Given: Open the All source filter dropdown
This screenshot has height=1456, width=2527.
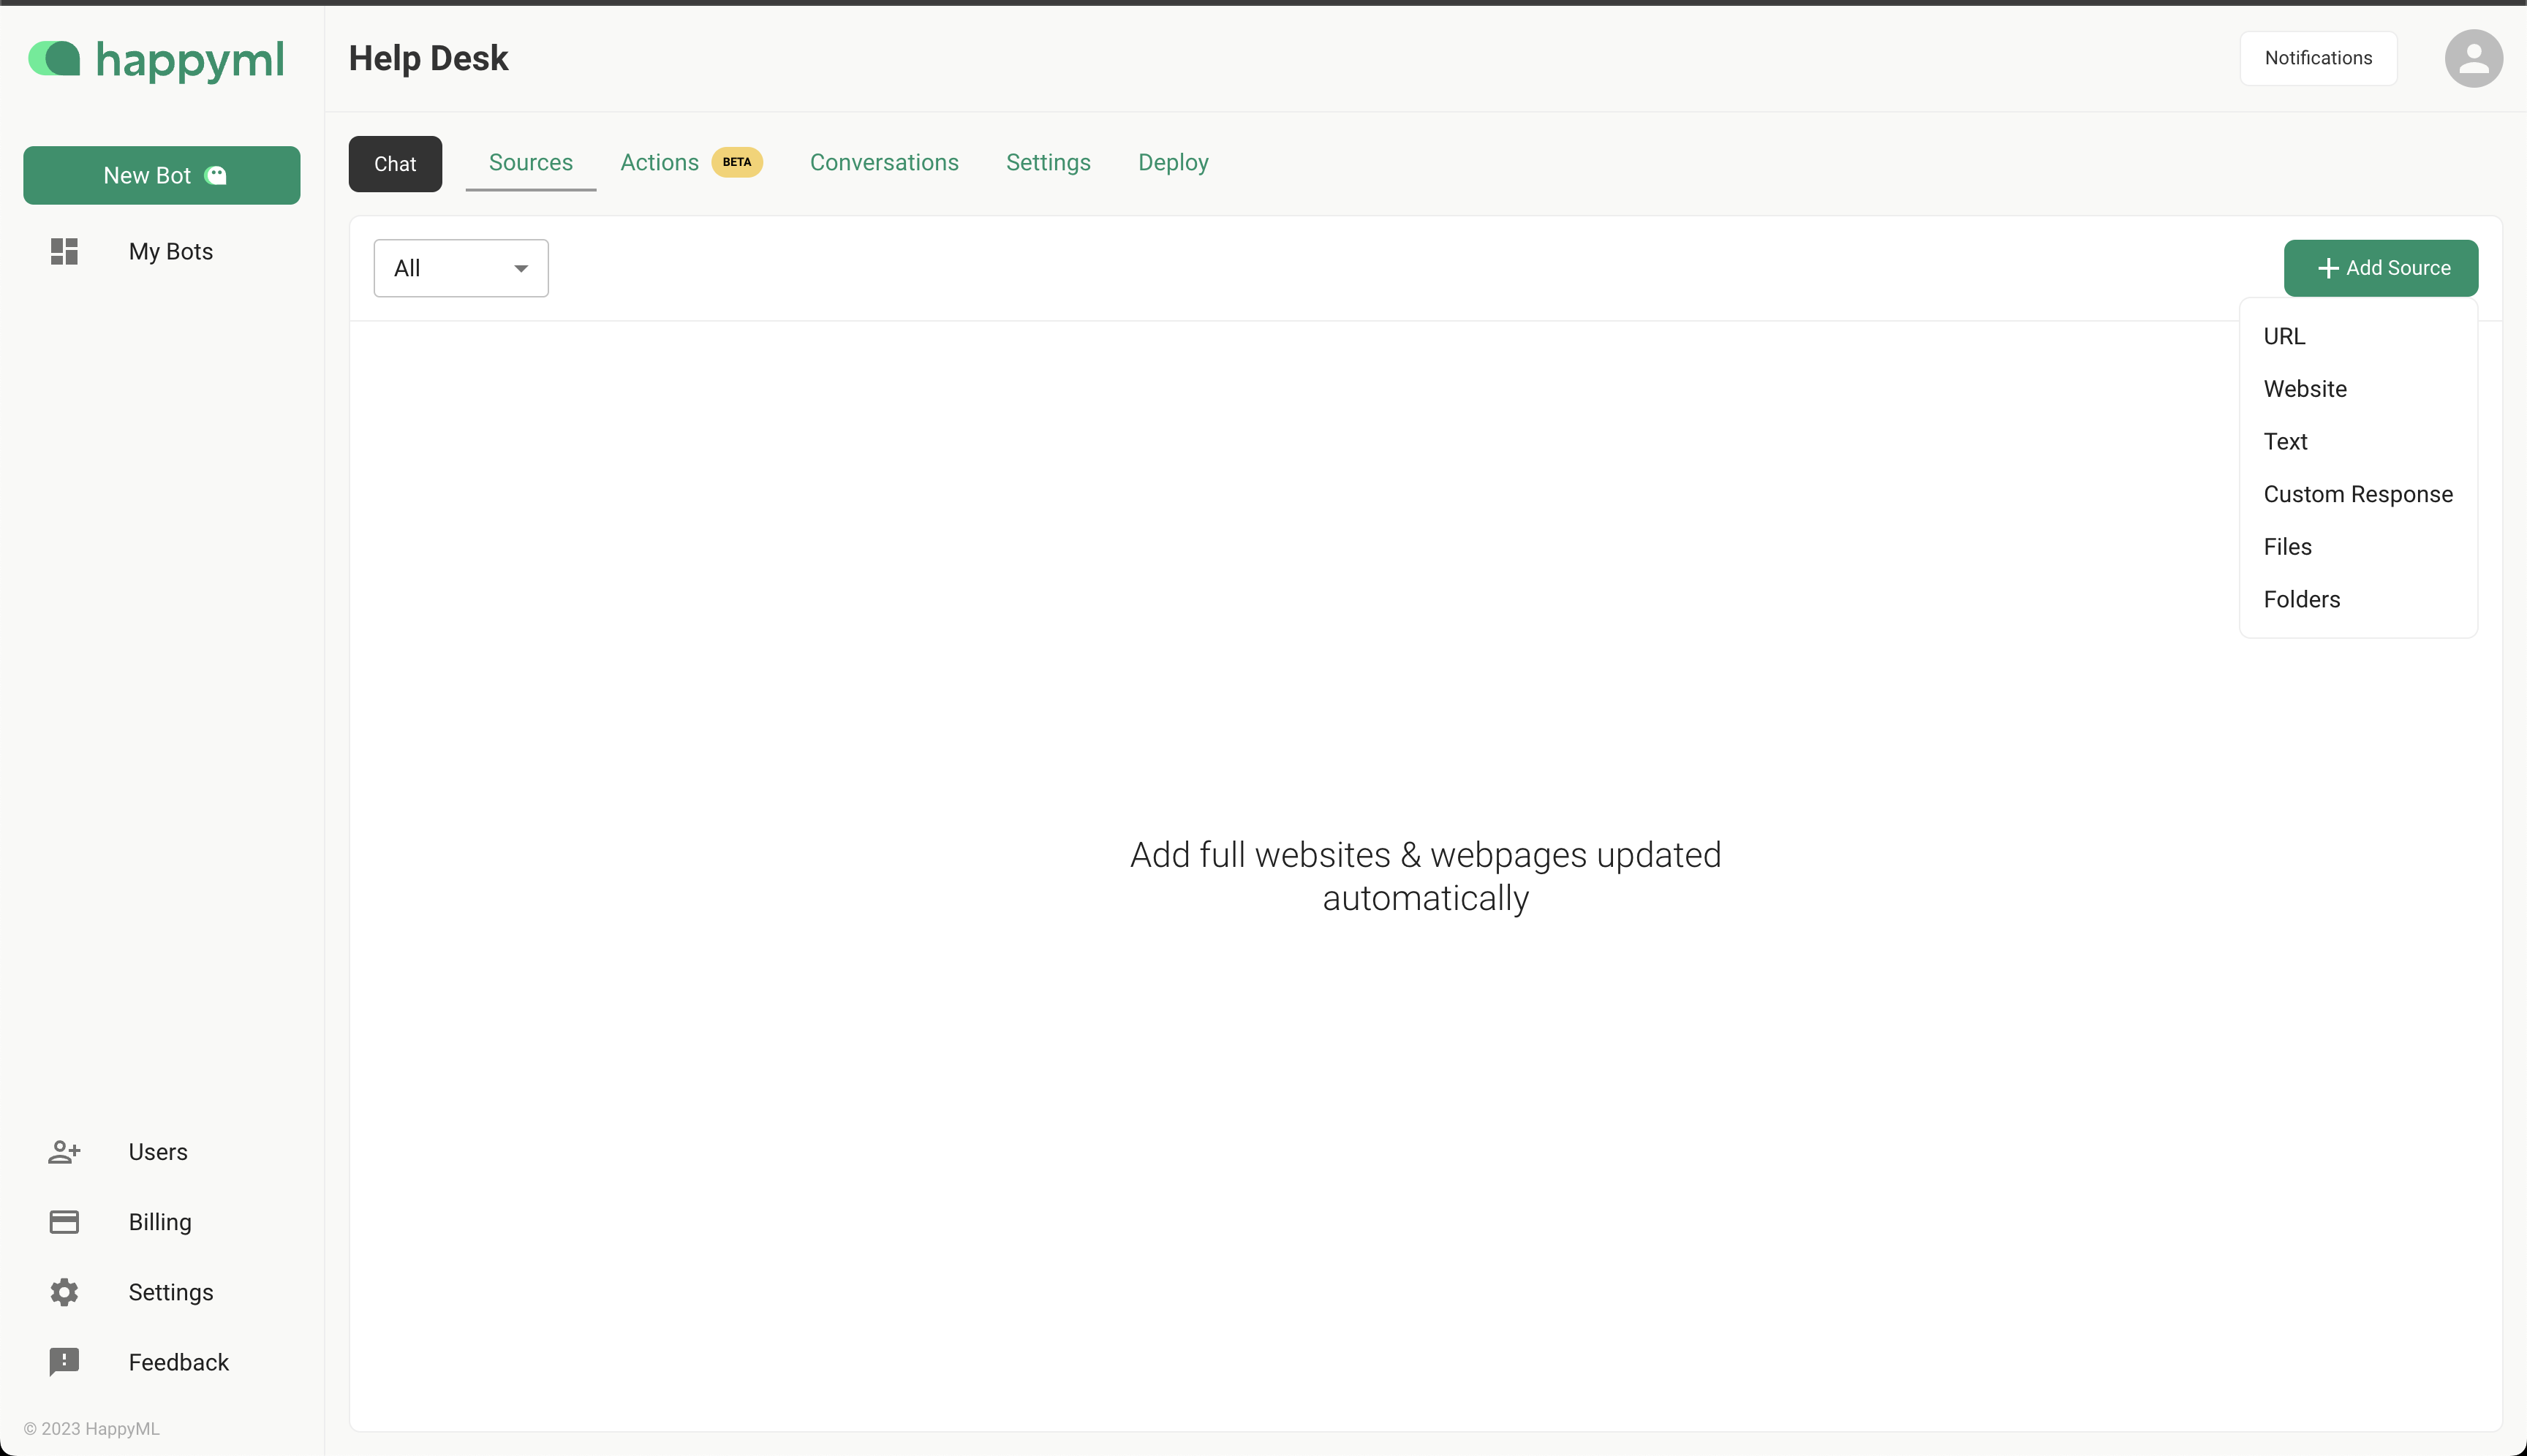Looking at the screenshot, I should [x=460, y=267].
